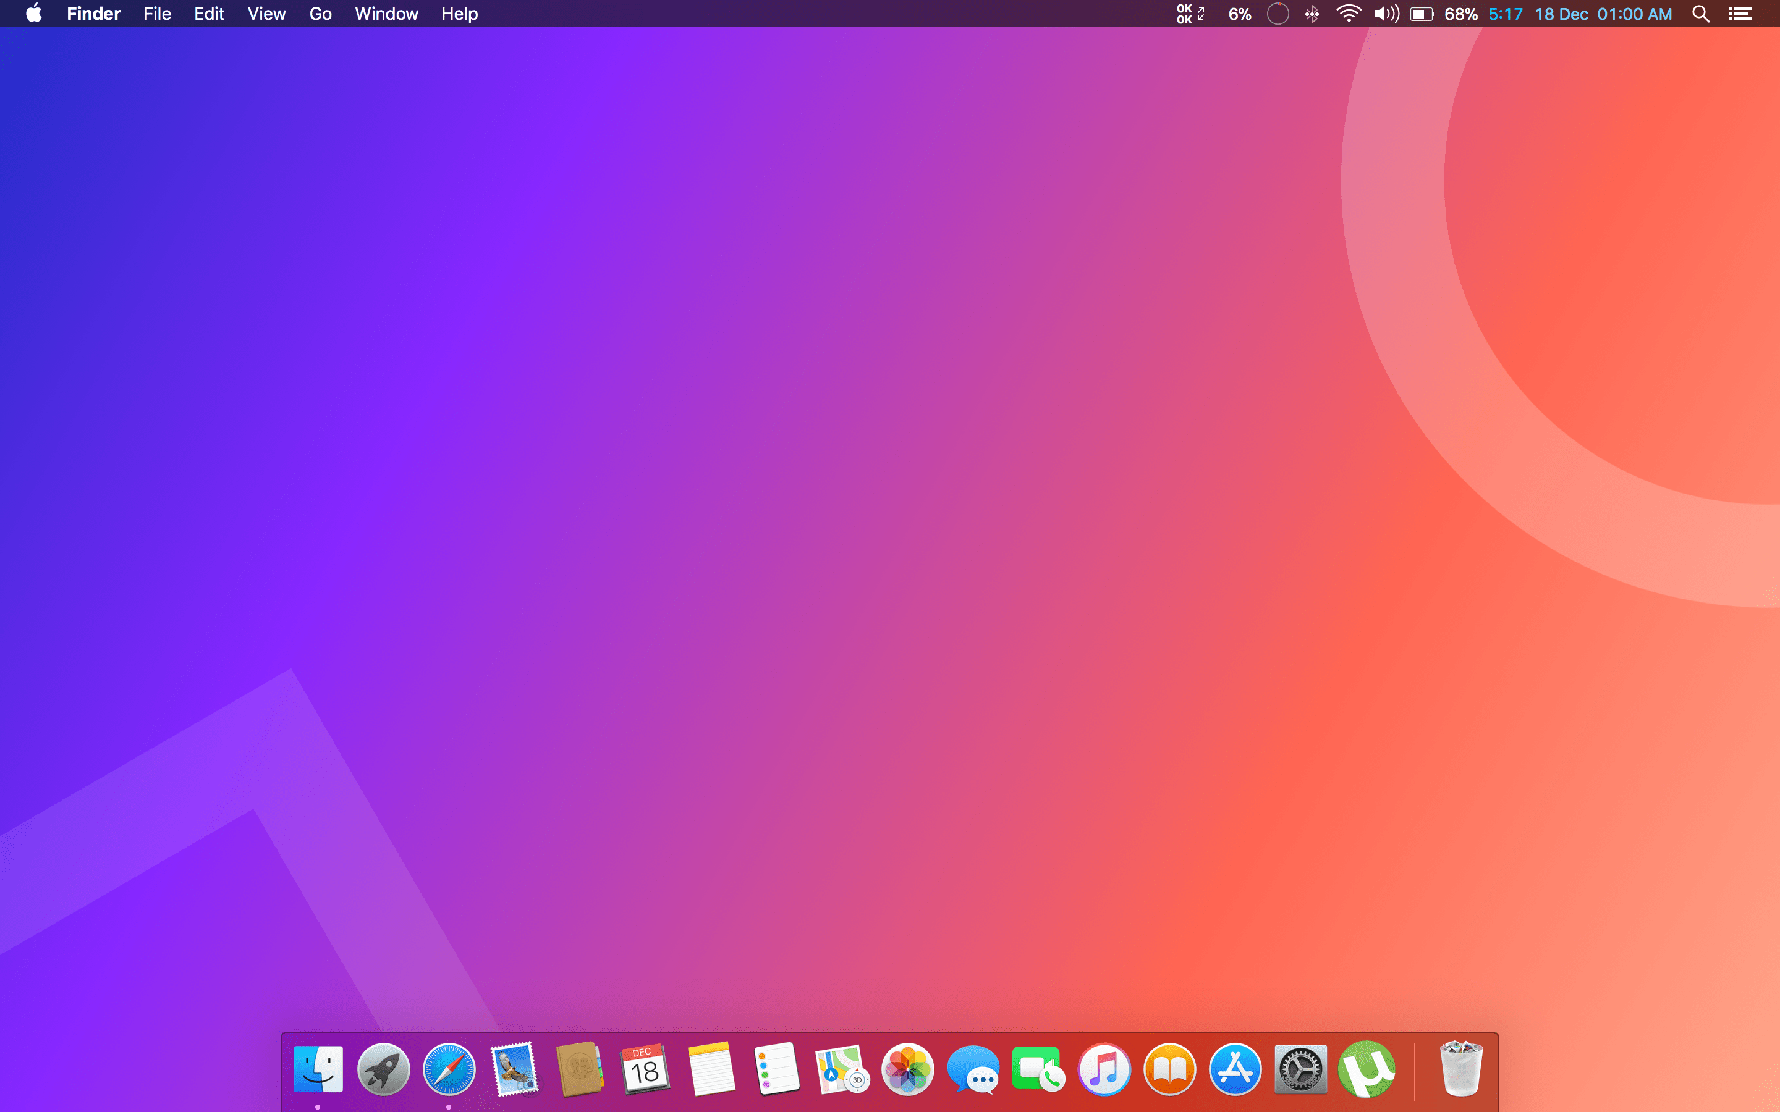
Task: Open the Mail stamp icon
Action: [x=514, y=1069]
